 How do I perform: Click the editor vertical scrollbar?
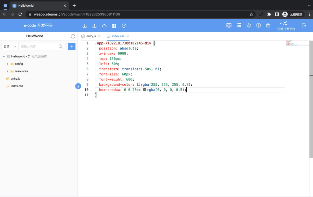click(311, 99)
